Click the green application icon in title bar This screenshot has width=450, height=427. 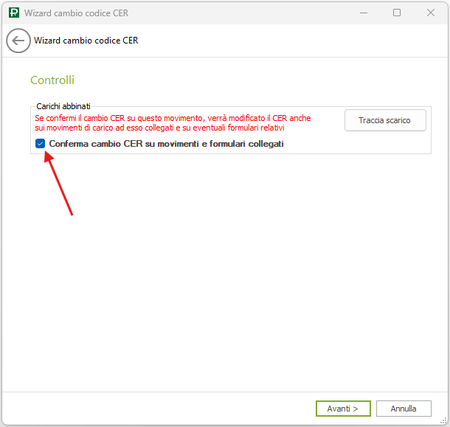pyautogui.click(x=13, y=13)
